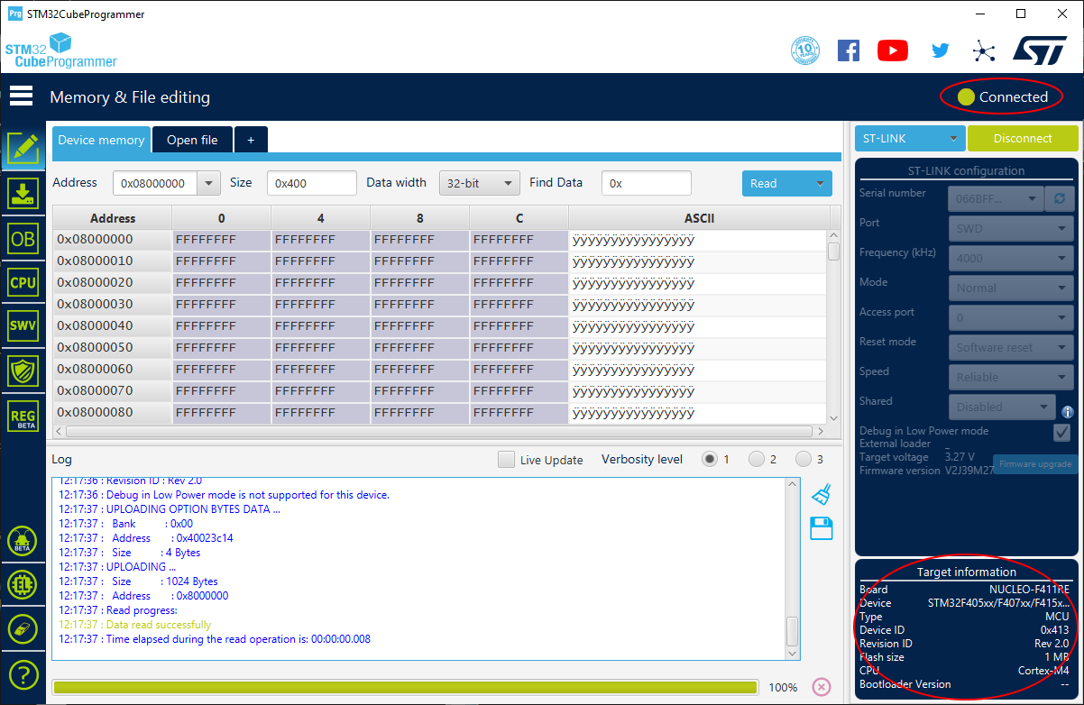Clear log with the broom icon

pyautogui.click(x=821, y=494)
